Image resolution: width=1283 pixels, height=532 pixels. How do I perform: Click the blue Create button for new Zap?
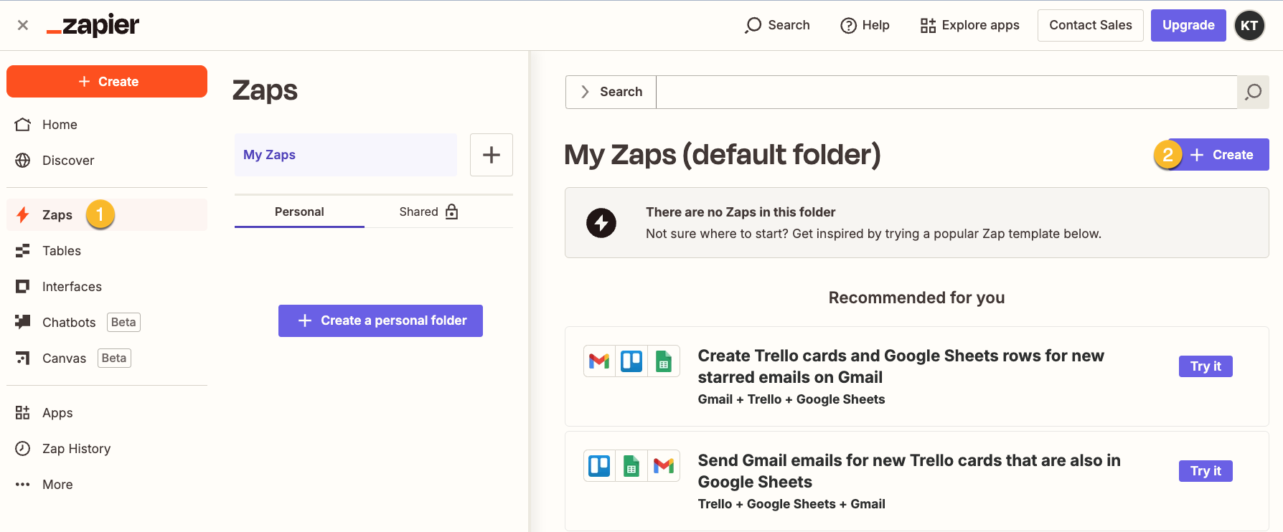click(x=1219, y=155)
